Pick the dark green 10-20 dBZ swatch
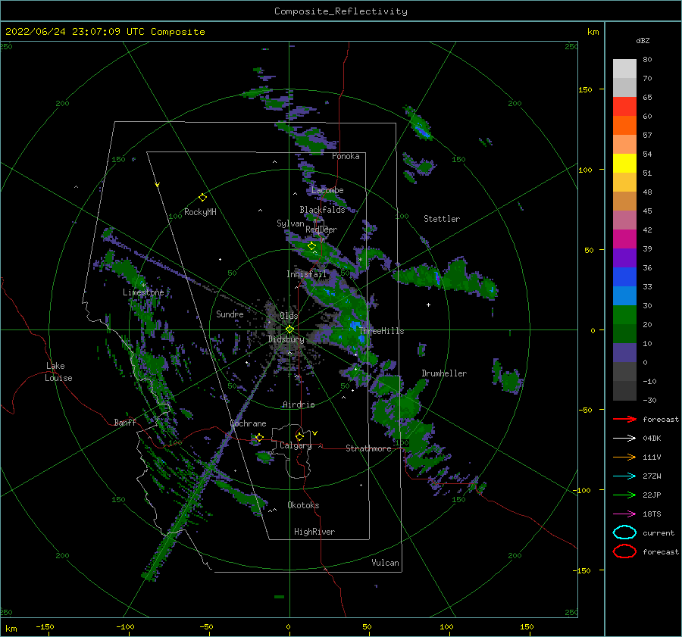Image resolution: width=682 pixels, height=637 pixels. click(624, 334)
